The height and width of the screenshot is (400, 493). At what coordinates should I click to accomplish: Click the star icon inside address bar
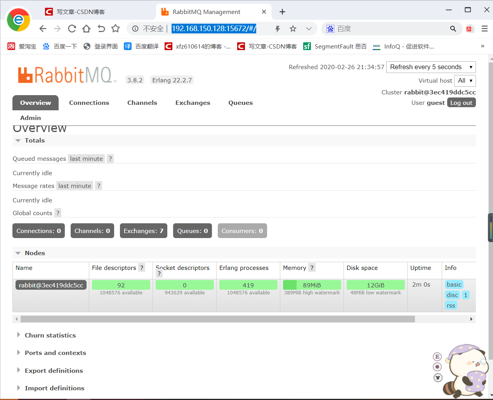[x=293, y=28]
